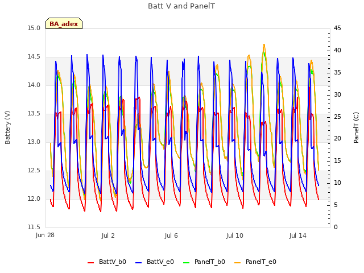Image resolution: width=364 pixels, height=273 pixels.
Task: Click the 40 right axis value
Action: 337,51
